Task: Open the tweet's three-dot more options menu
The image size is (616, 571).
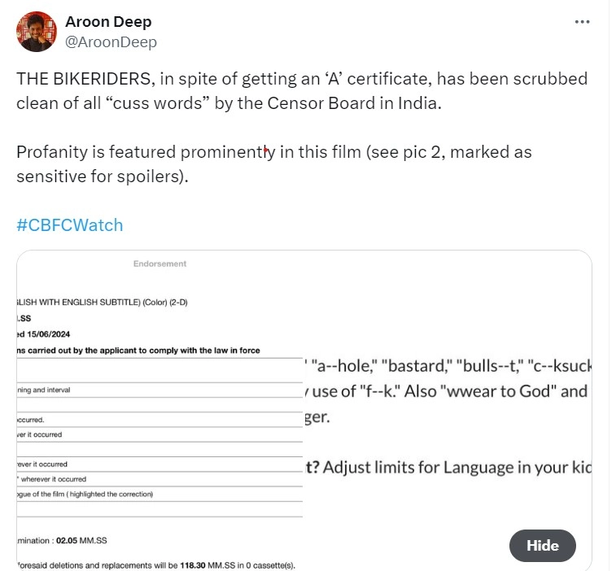Action: (582, 22)
